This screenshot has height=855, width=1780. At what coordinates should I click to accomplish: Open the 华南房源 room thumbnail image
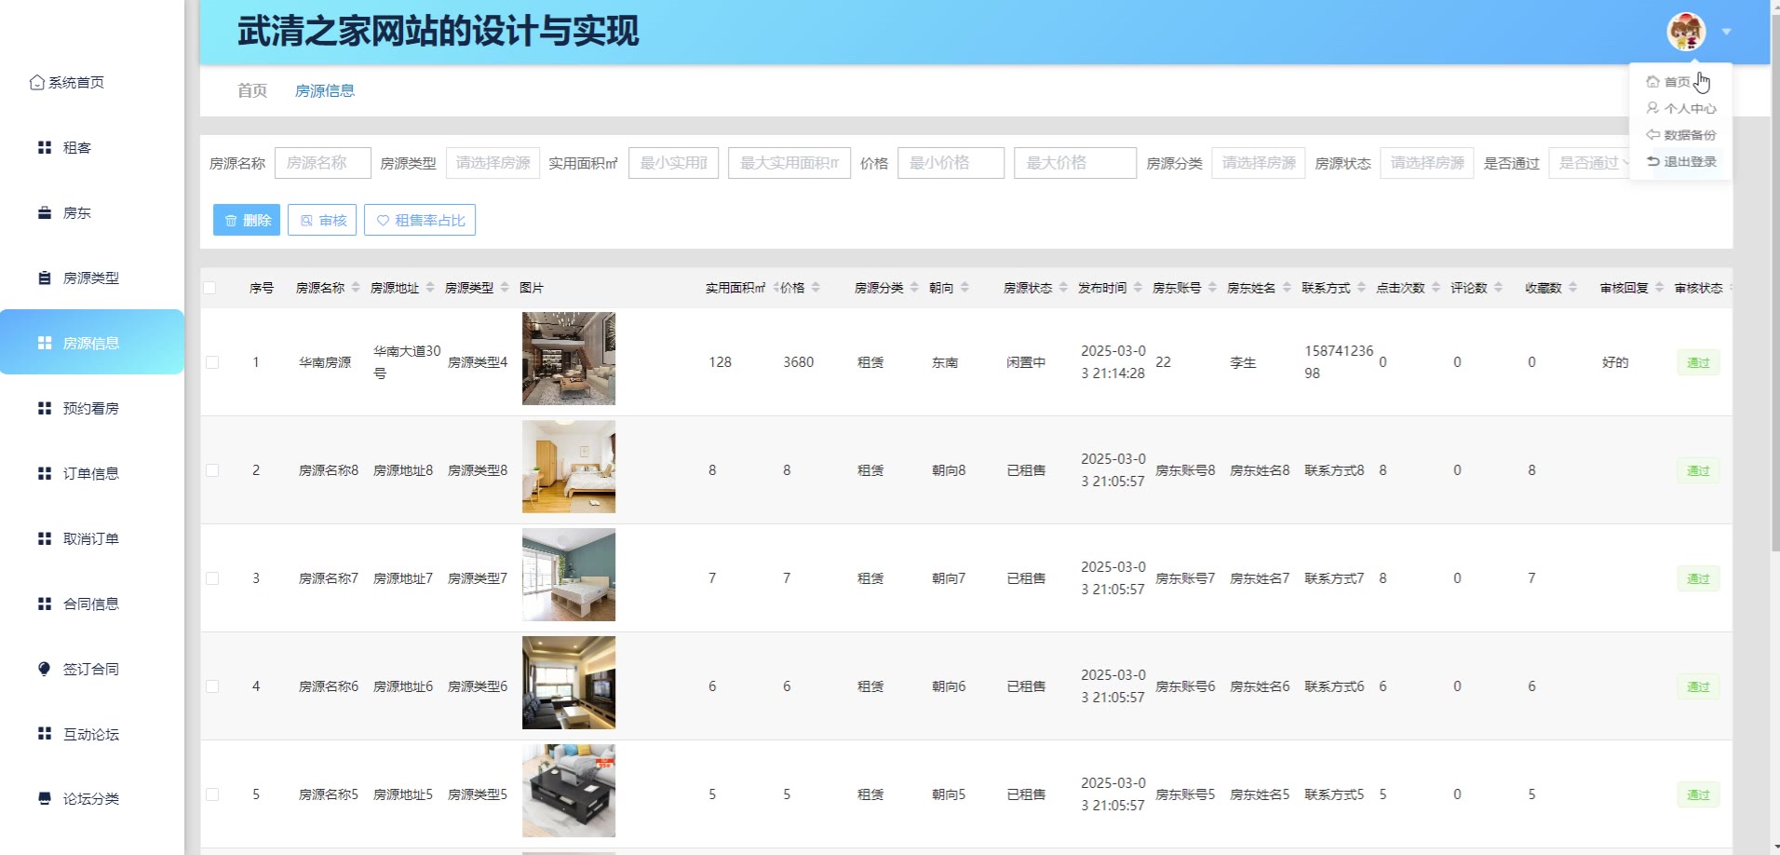[x=568, y=359]
